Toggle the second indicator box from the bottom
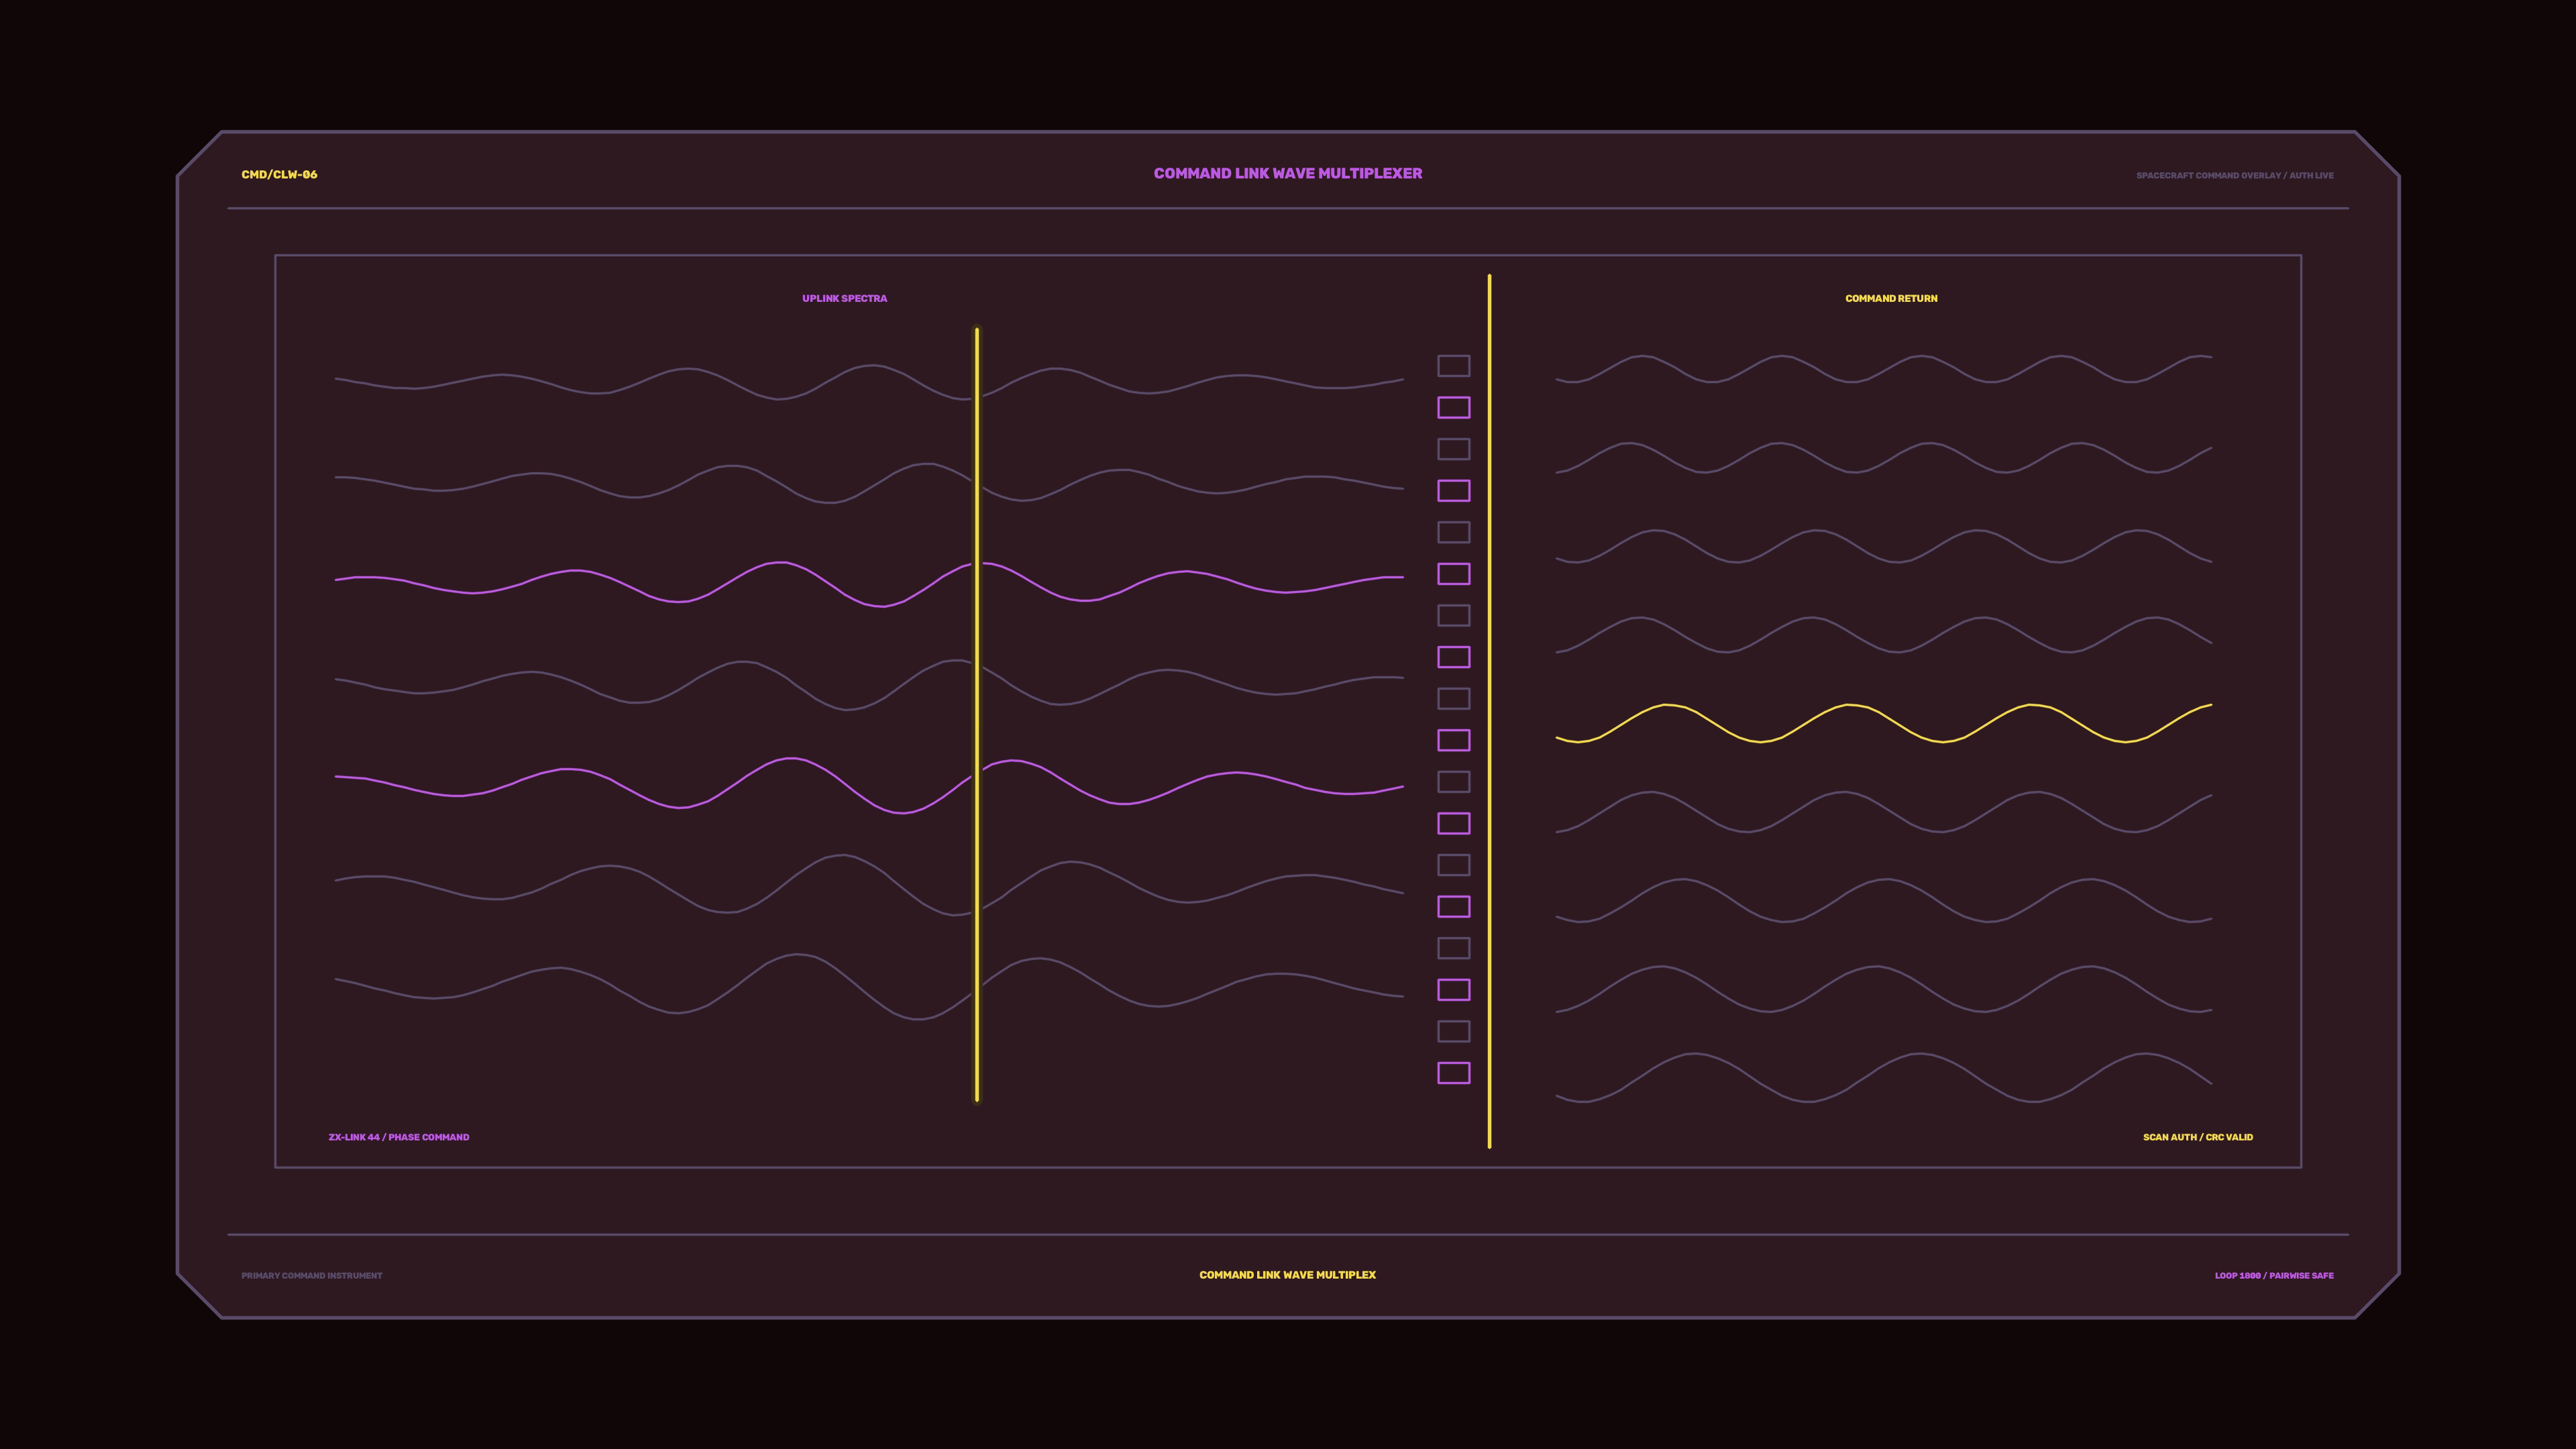The image size is (2576, 1449). click(1453, 1031)
